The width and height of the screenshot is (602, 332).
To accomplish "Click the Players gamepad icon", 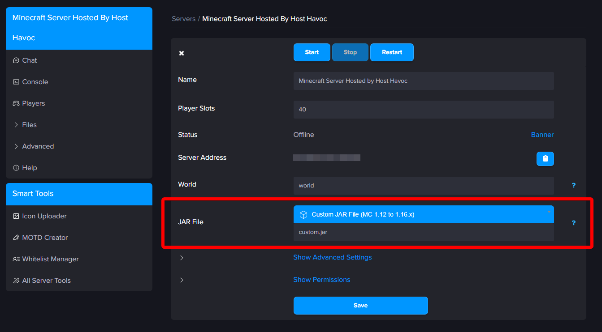I will pos(16,103).
